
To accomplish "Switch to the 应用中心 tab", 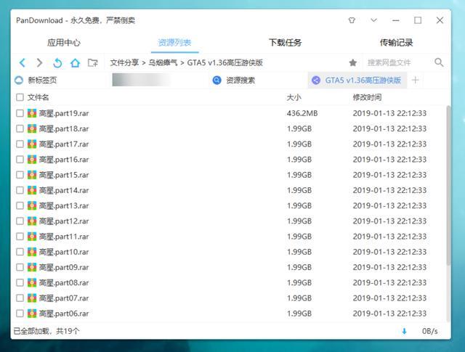I will 64,43.
